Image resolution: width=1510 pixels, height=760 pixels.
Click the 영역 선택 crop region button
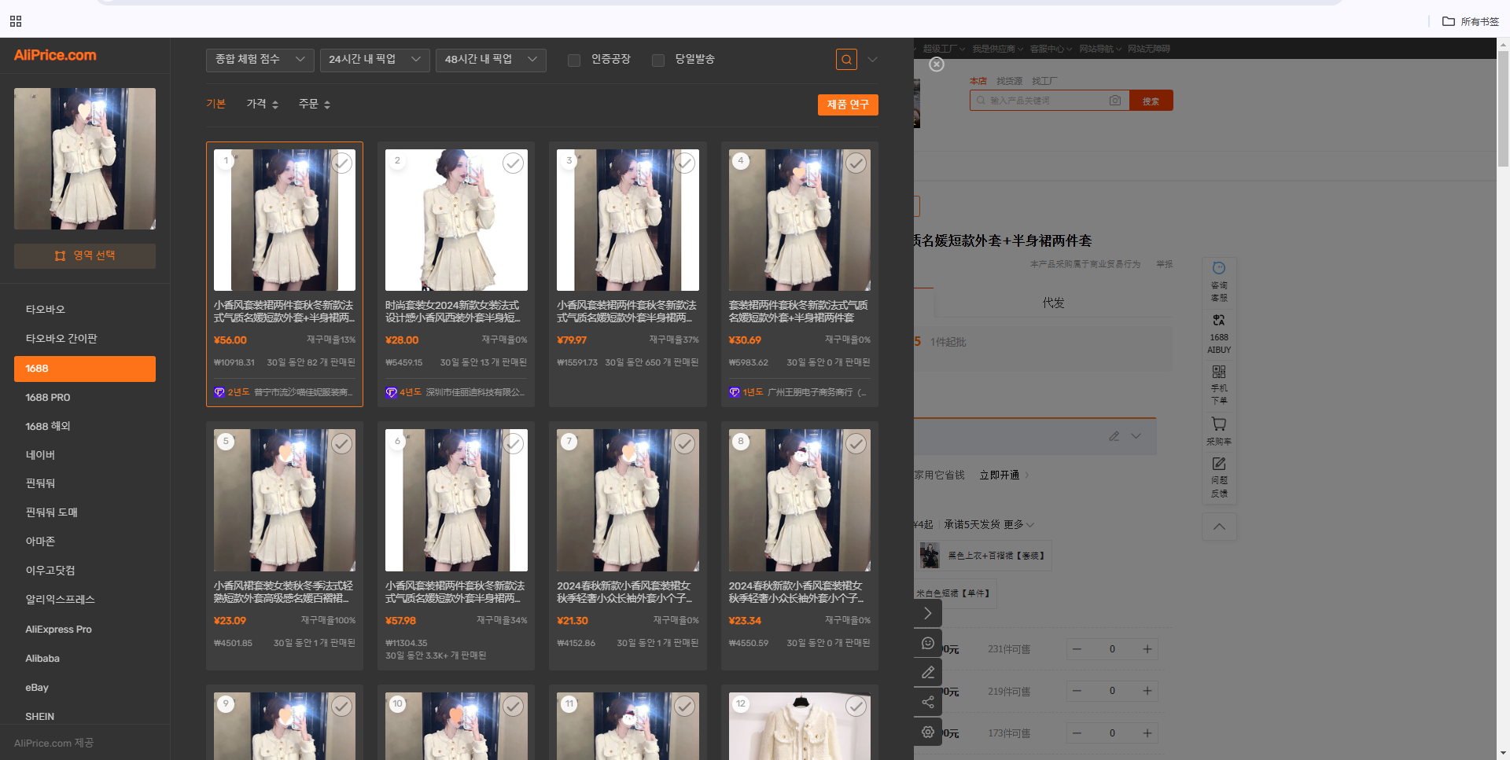click(x=85, y=256)
